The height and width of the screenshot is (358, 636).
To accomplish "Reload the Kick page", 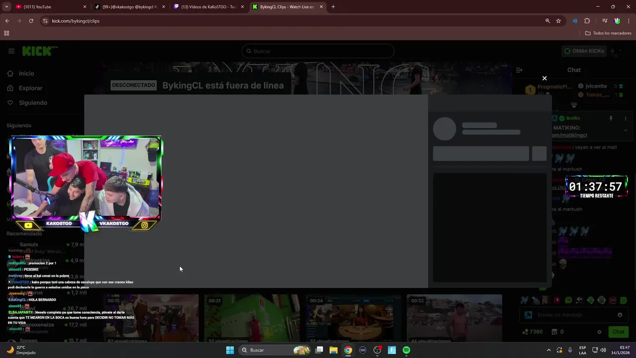I will pyautogui.click(x=31, y=21).
